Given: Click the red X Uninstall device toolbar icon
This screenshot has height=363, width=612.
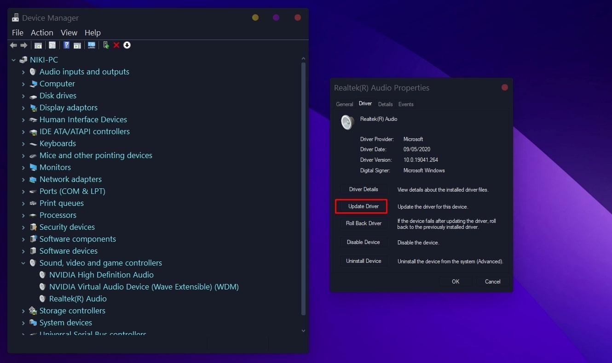Looking at the screenshot, I should pos(116,45).
